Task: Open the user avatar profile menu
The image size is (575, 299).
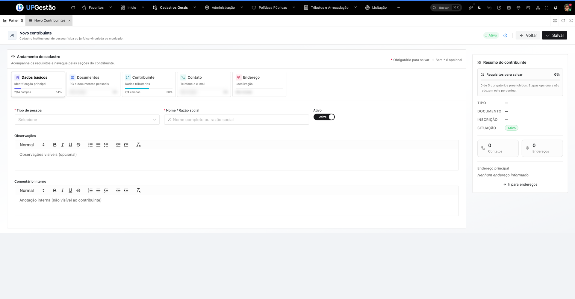Action: (x=567, y=7)
